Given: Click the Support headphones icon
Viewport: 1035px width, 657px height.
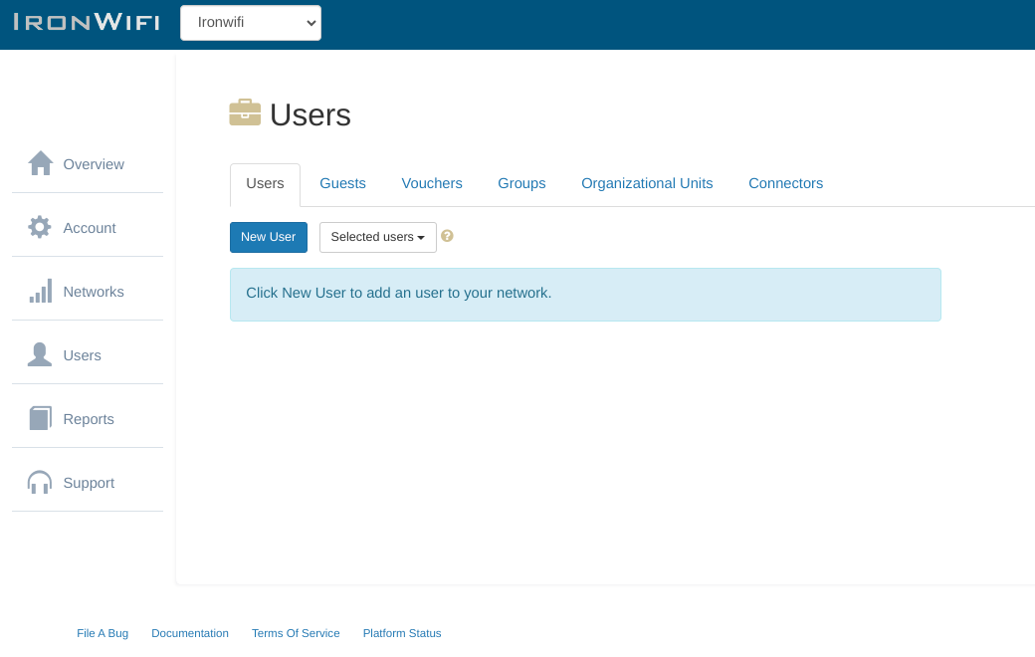Looking at the screenshot, I should coord(40,482).
